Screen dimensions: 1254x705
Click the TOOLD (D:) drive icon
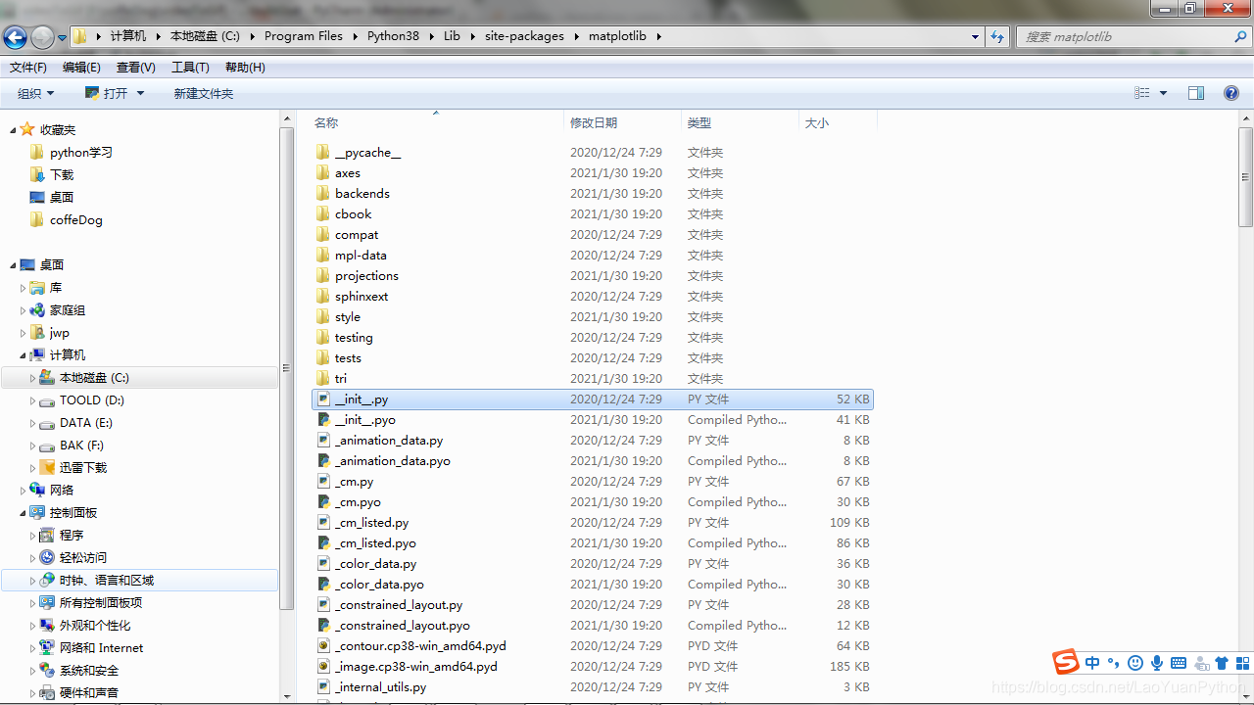click(47, 400)
